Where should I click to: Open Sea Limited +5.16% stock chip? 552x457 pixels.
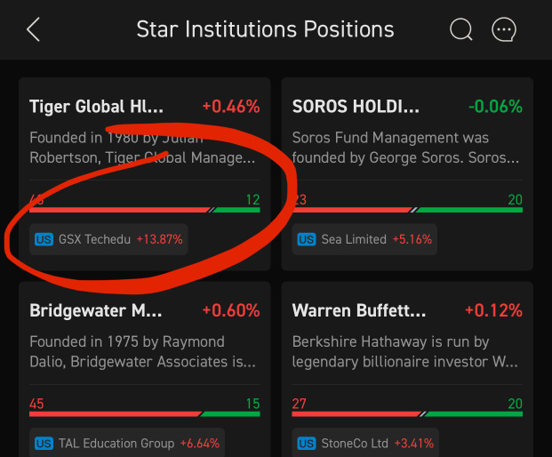point(364,239)
